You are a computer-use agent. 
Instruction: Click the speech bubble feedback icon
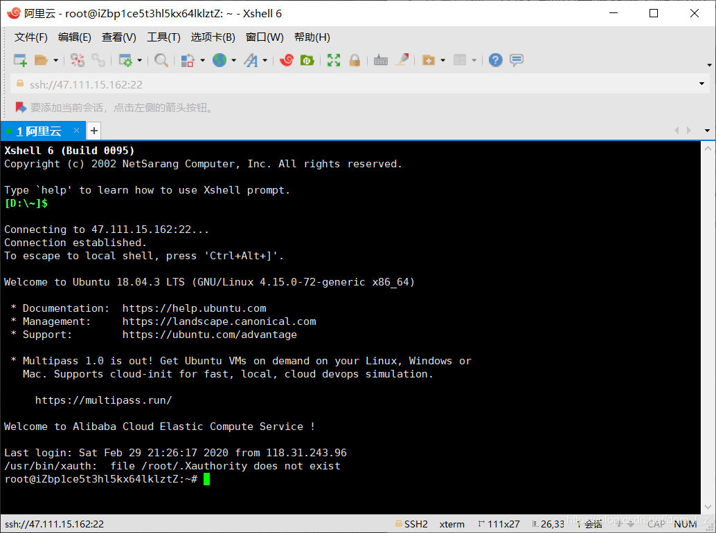tap(517, 60)
